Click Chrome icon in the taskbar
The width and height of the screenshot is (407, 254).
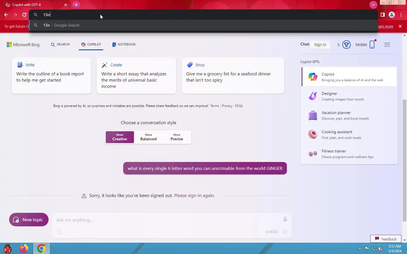pyautogui.click(x=41, y=248)
